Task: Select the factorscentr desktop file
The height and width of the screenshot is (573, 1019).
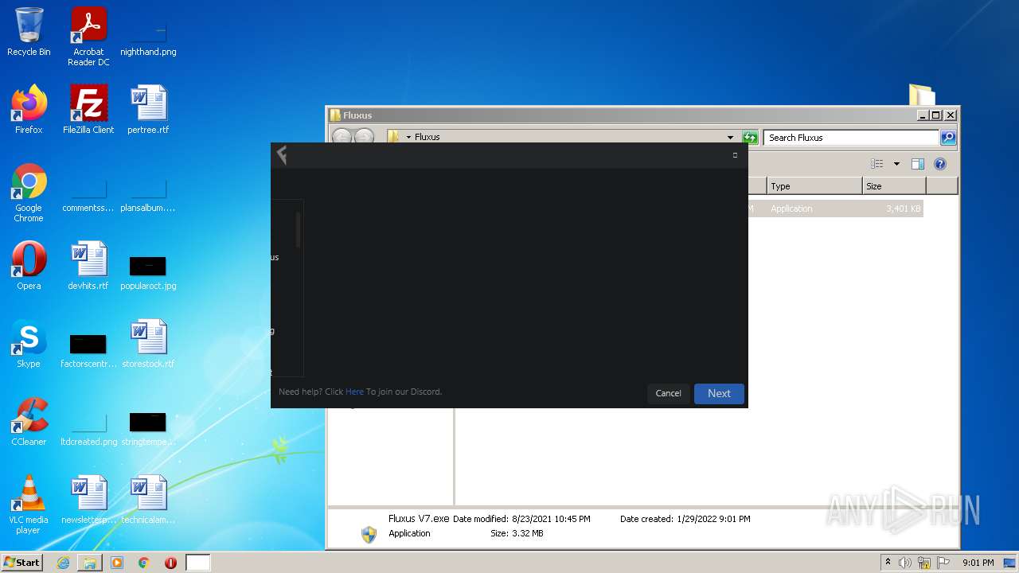Action: click(x=88, y=350)
